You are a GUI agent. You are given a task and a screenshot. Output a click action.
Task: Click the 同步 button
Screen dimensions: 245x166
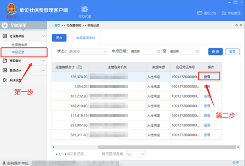tap(59, 38)
